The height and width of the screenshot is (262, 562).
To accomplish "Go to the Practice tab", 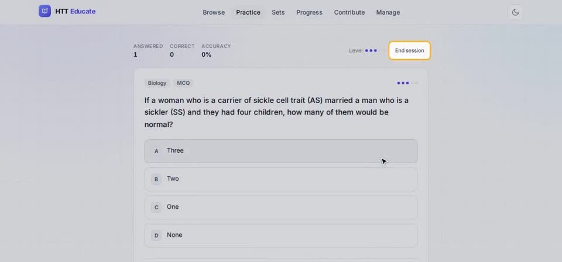I will click(248, 12).
